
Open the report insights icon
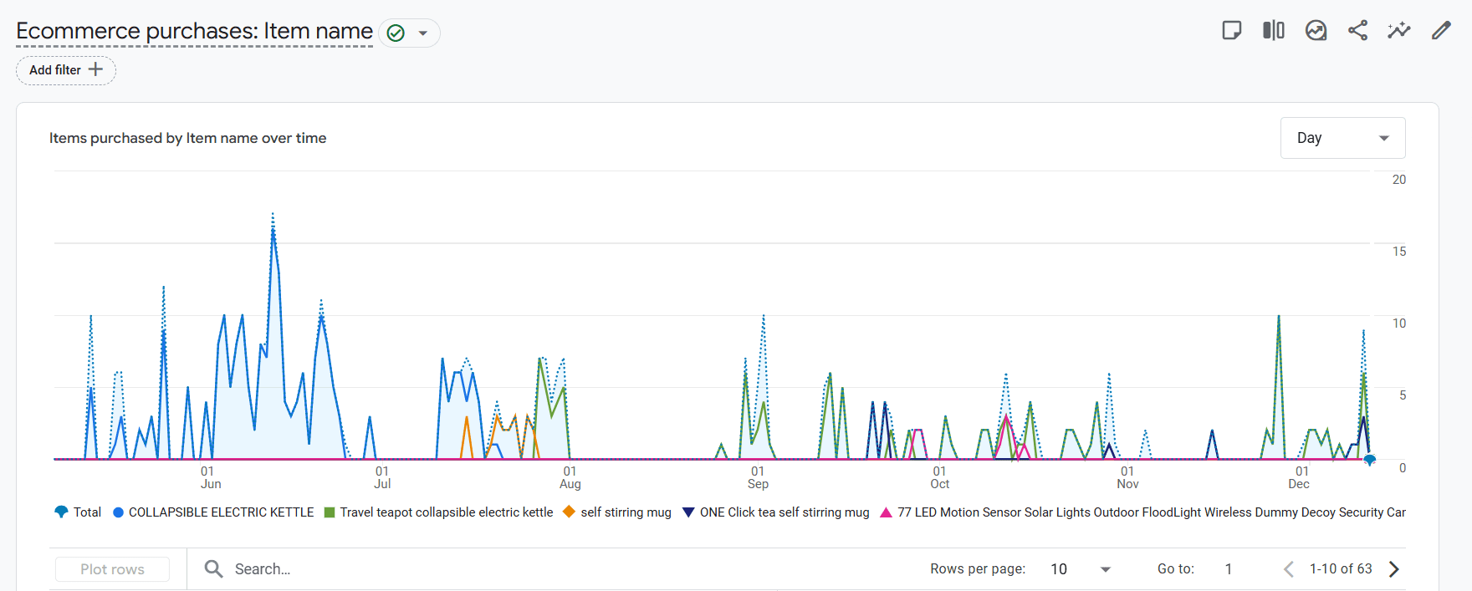(1316, 31)
